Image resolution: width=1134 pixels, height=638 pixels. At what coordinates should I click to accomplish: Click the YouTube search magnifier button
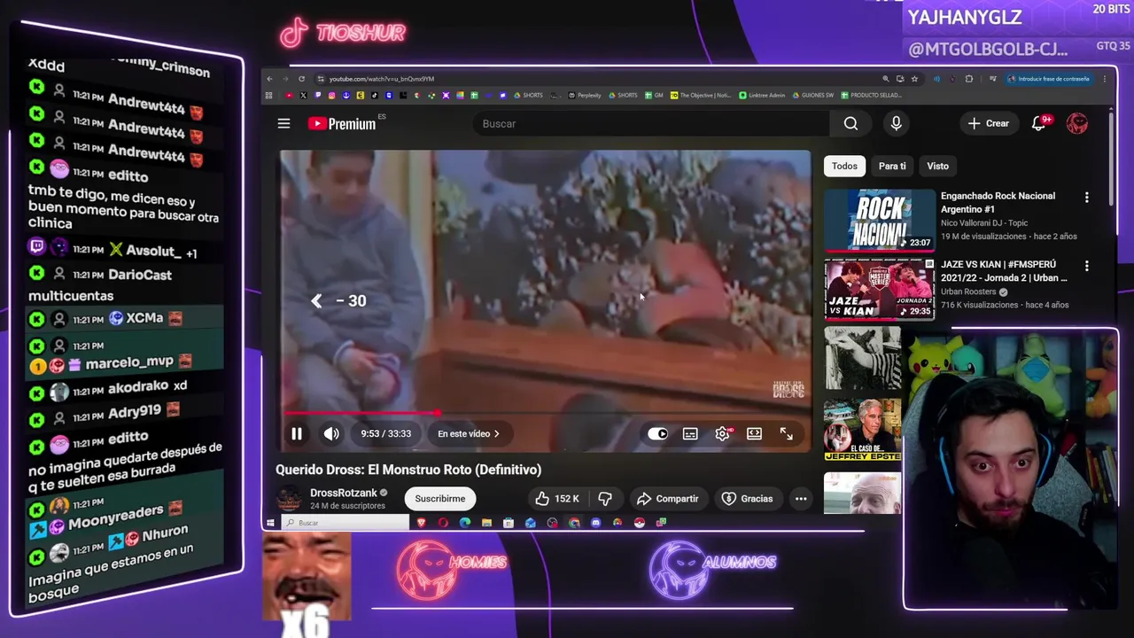(x=850, y=123)
